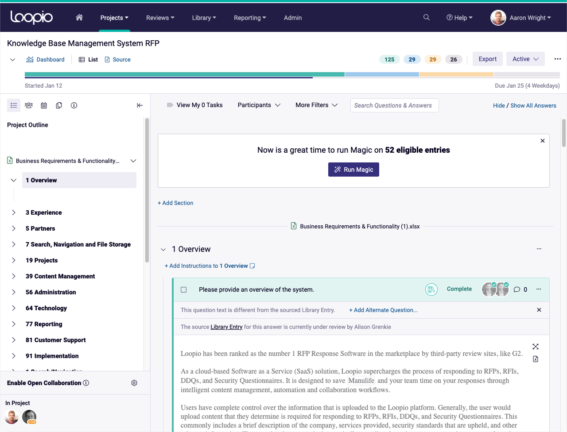
Task: Open the Reporting menu
Action: pos(250,18)
